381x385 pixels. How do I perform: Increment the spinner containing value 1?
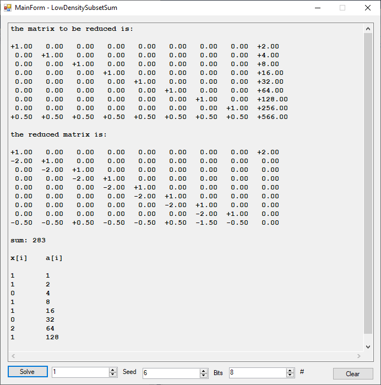click(x=113, y=371)
